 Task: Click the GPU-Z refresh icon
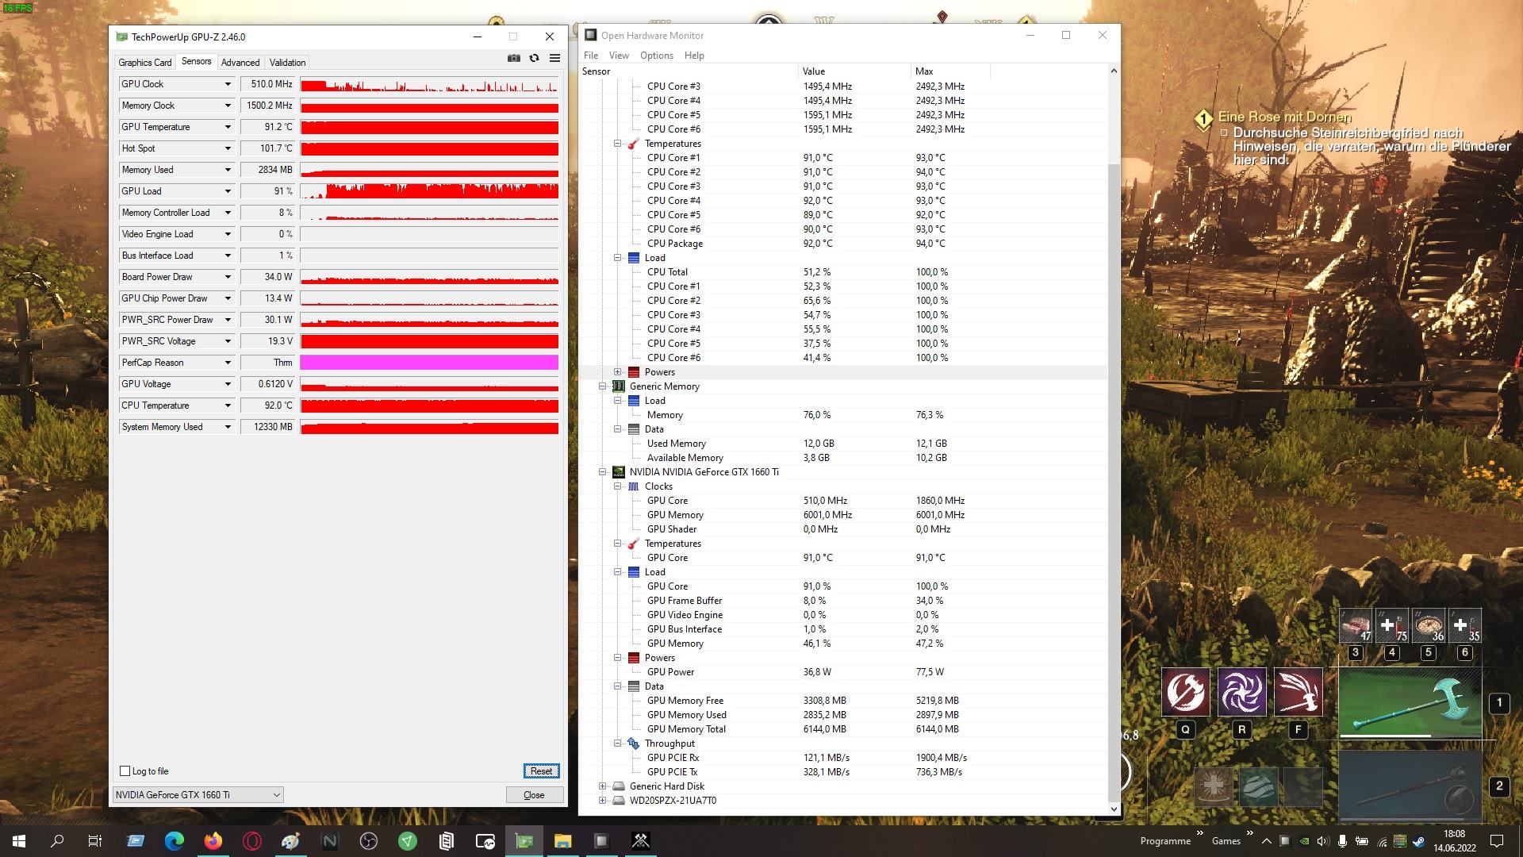pyautogui.click(x=534, y=58)
